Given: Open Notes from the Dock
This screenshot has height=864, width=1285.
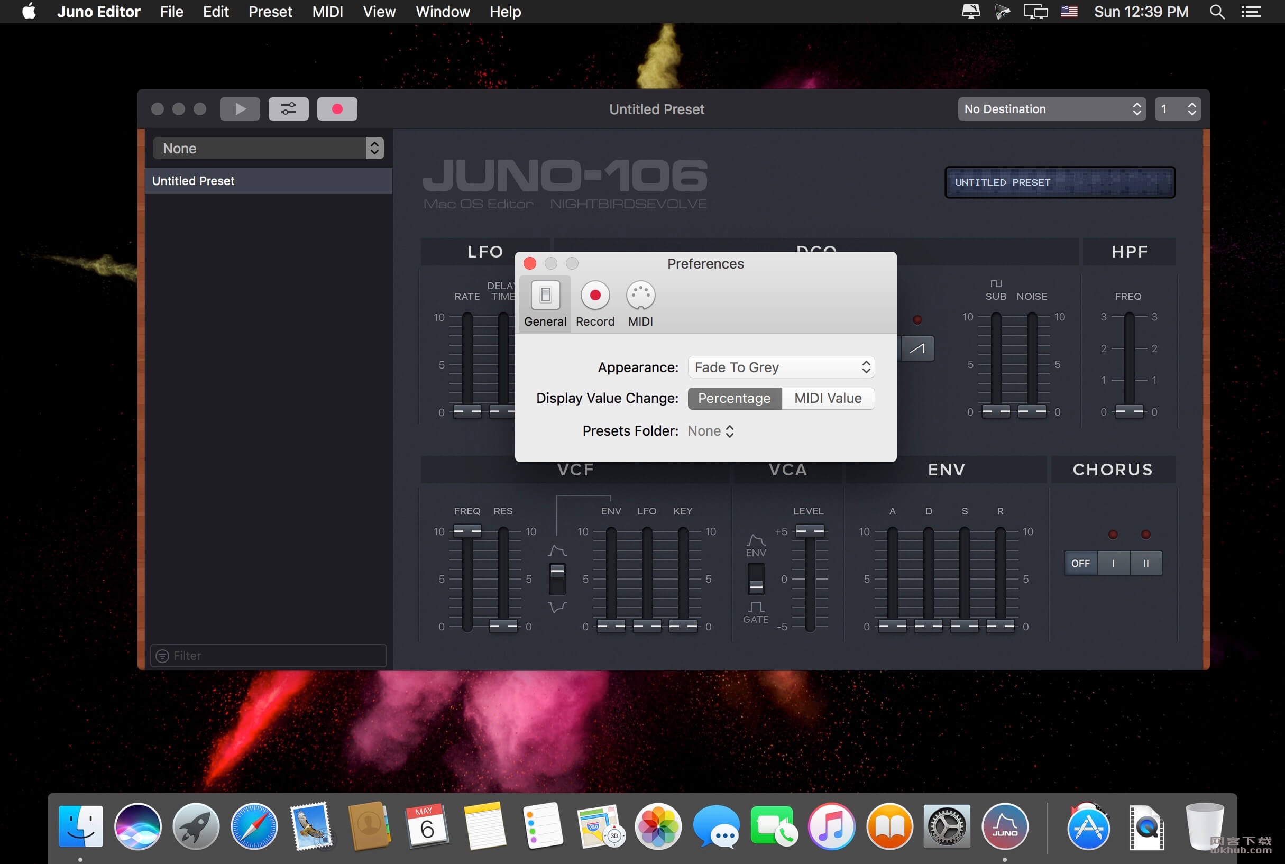Looking at the screenshot, I should [485, 826].
